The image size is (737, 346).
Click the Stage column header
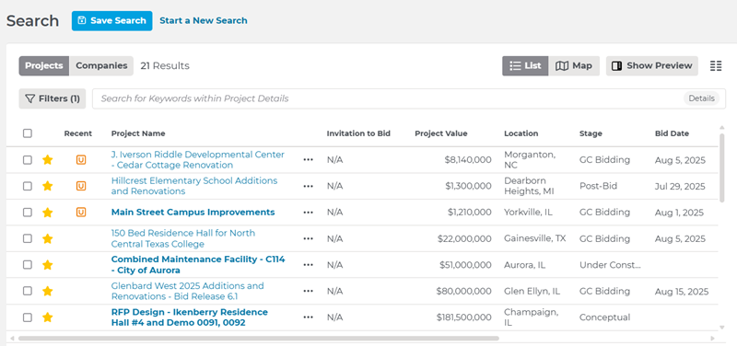(x=591, y=133)
